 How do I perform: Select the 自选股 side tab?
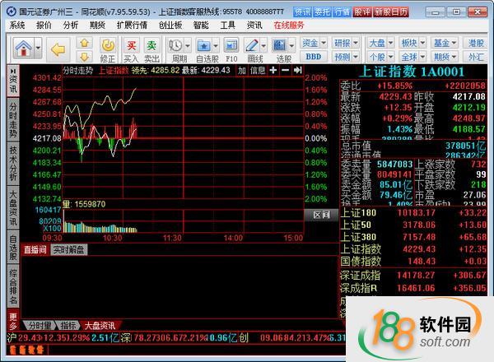(x=13, y=248)
